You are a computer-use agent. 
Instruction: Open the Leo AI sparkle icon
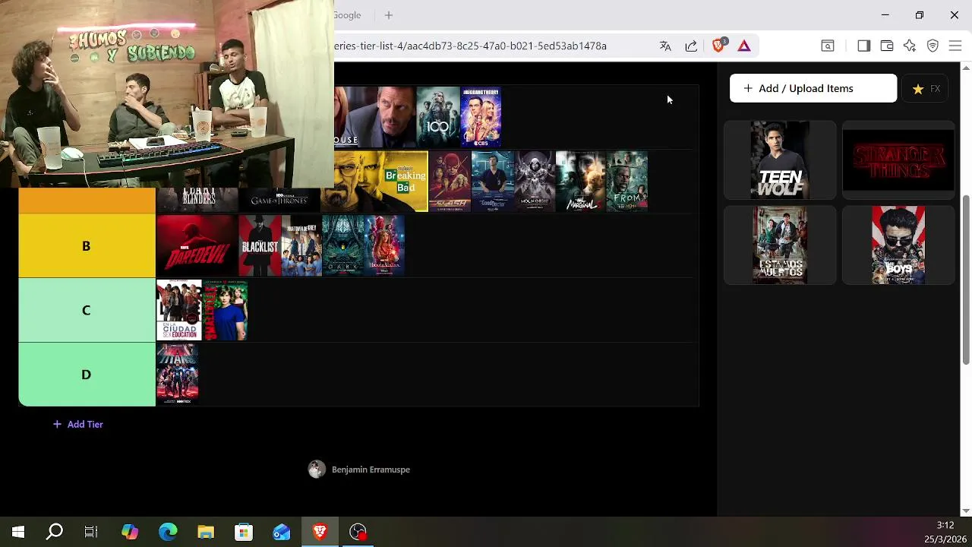tap(910, 46)
